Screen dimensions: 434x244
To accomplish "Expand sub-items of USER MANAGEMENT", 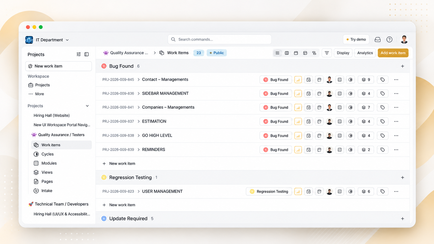I will click(139, 191).
